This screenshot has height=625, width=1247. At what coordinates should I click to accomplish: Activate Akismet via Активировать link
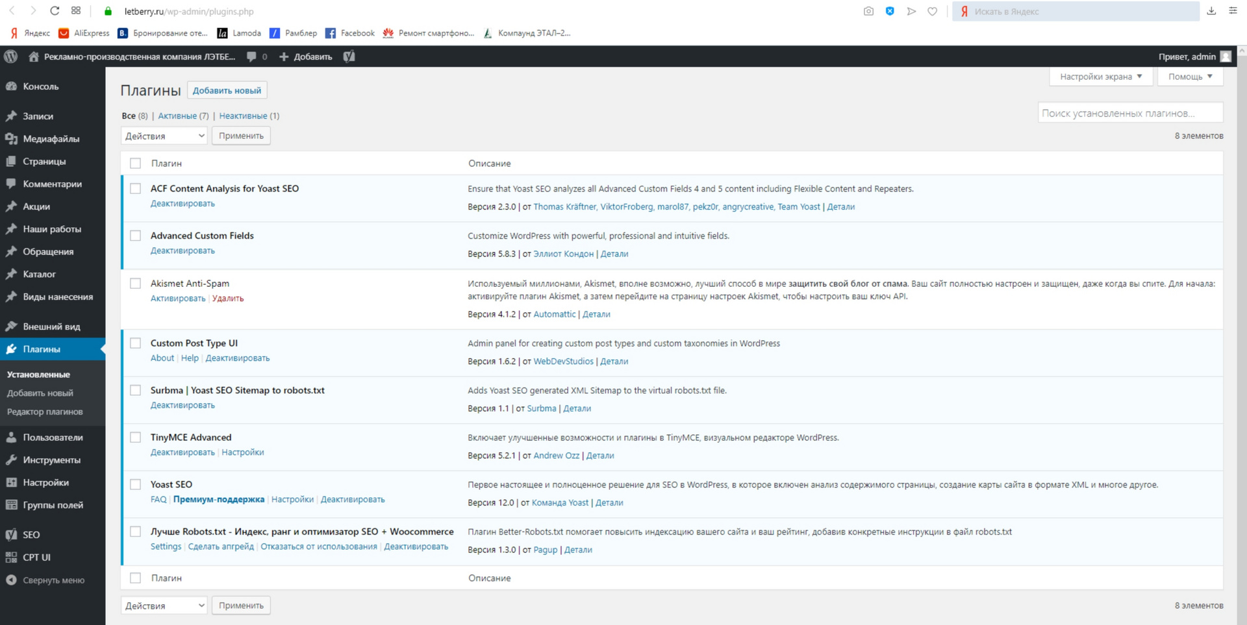(178, 299)
